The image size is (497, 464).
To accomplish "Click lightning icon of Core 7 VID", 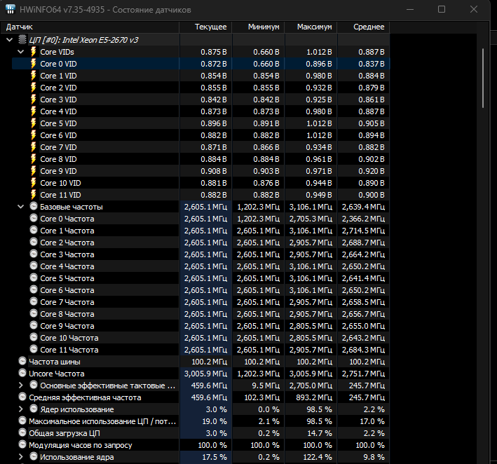I will click(33, 147).
